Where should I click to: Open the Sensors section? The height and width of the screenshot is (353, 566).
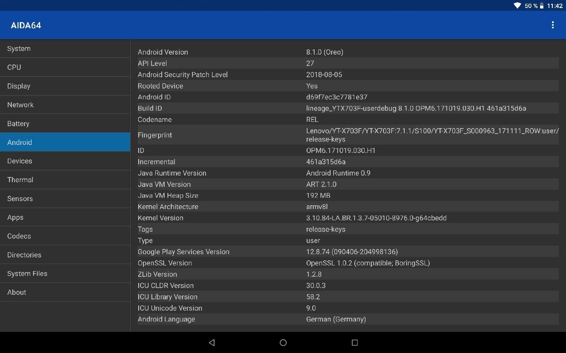65,199
